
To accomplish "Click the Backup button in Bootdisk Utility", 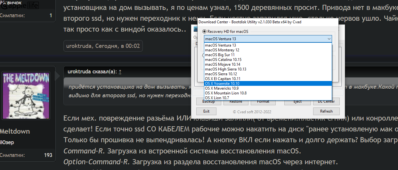I will (208, 102).
